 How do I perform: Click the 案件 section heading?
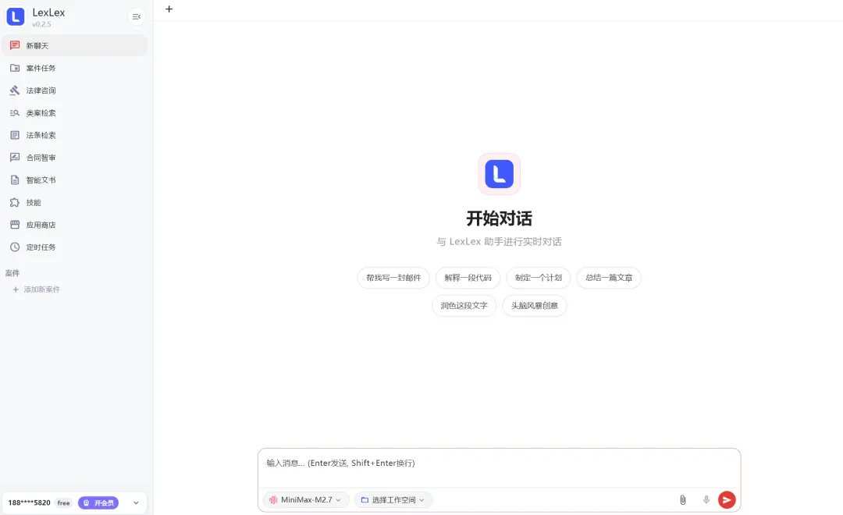coord(12,273)
